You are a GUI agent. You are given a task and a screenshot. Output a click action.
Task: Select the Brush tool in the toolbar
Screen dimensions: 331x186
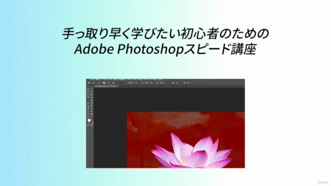coord(88,100)
